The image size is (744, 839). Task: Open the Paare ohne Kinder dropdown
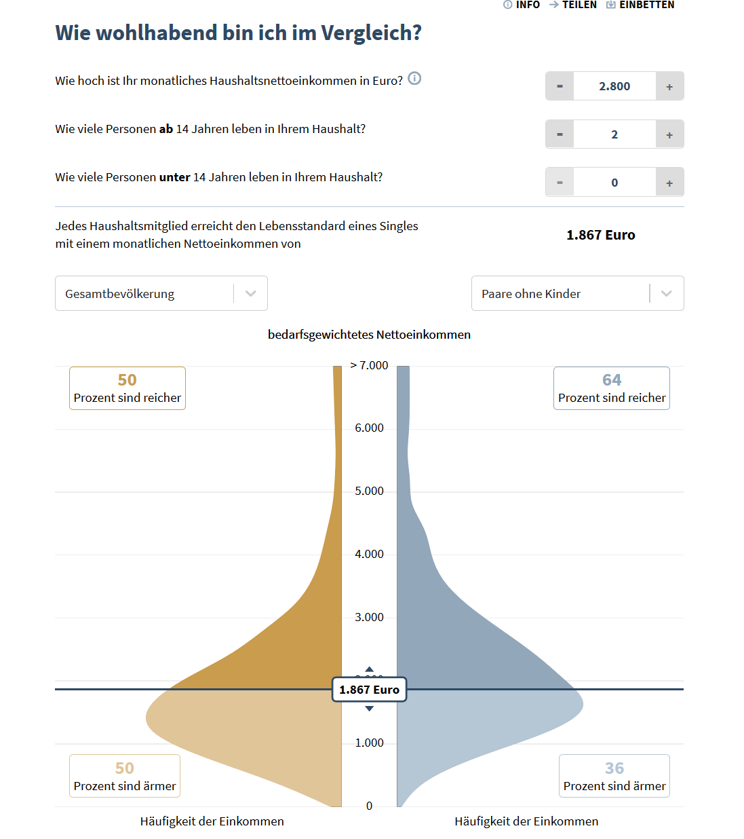[x=560, y=293]
